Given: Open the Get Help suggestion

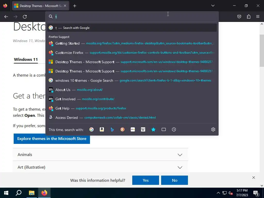Looking at the screenshot, I should (132, 108).
